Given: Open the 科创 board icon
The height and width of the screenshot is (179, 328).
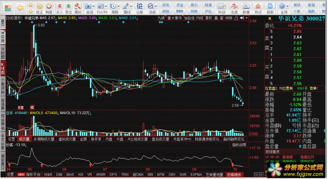Looking at the screenshot, I should point(221,6).
